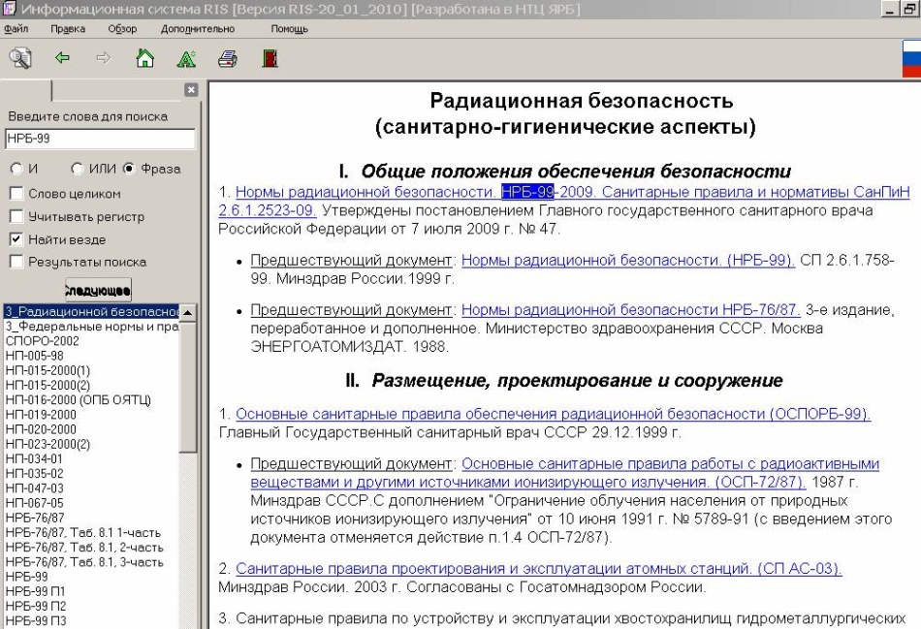Close the search panel with X
The image size is (921, 629).
(191, 90)
